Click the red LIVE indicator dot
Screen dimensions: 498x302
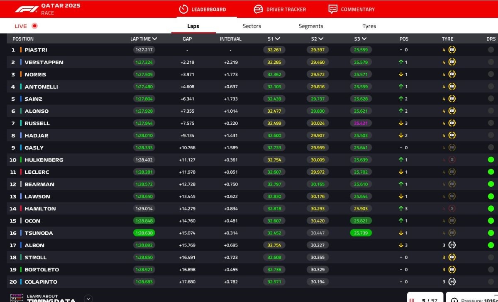pos(34,26)
